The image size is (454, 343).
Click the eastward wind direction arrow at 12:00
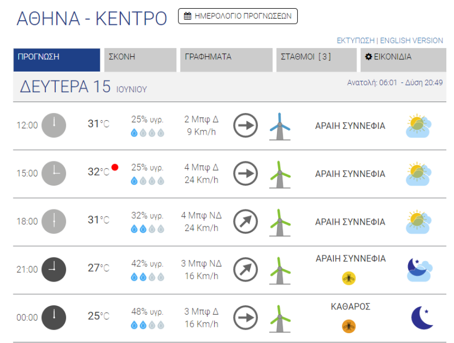[x=245, y=125]
